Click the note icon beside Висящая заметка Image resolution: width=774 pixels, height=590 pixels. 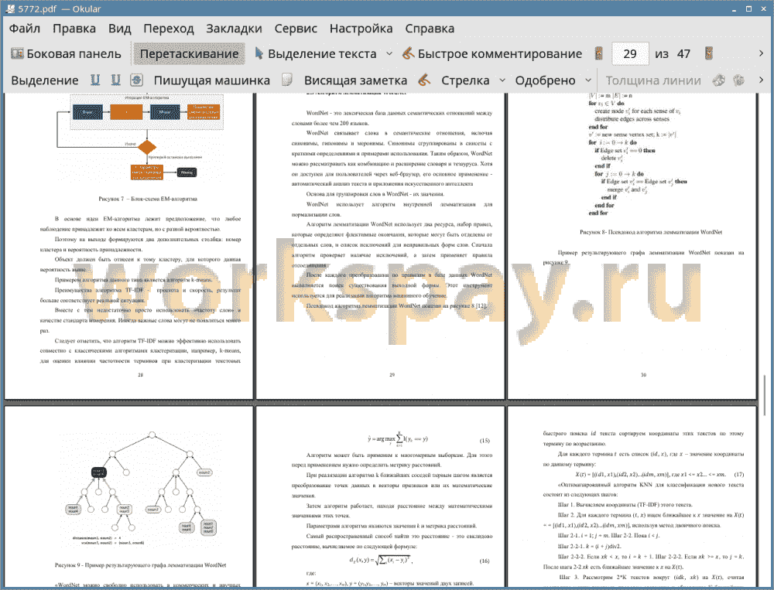[x=287, y=80]
